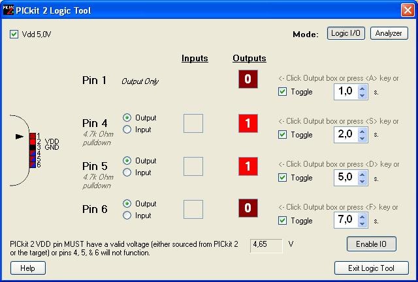Toggle the Pin 4 output state box
Screen dimensions: 418x282
point(248,123)
